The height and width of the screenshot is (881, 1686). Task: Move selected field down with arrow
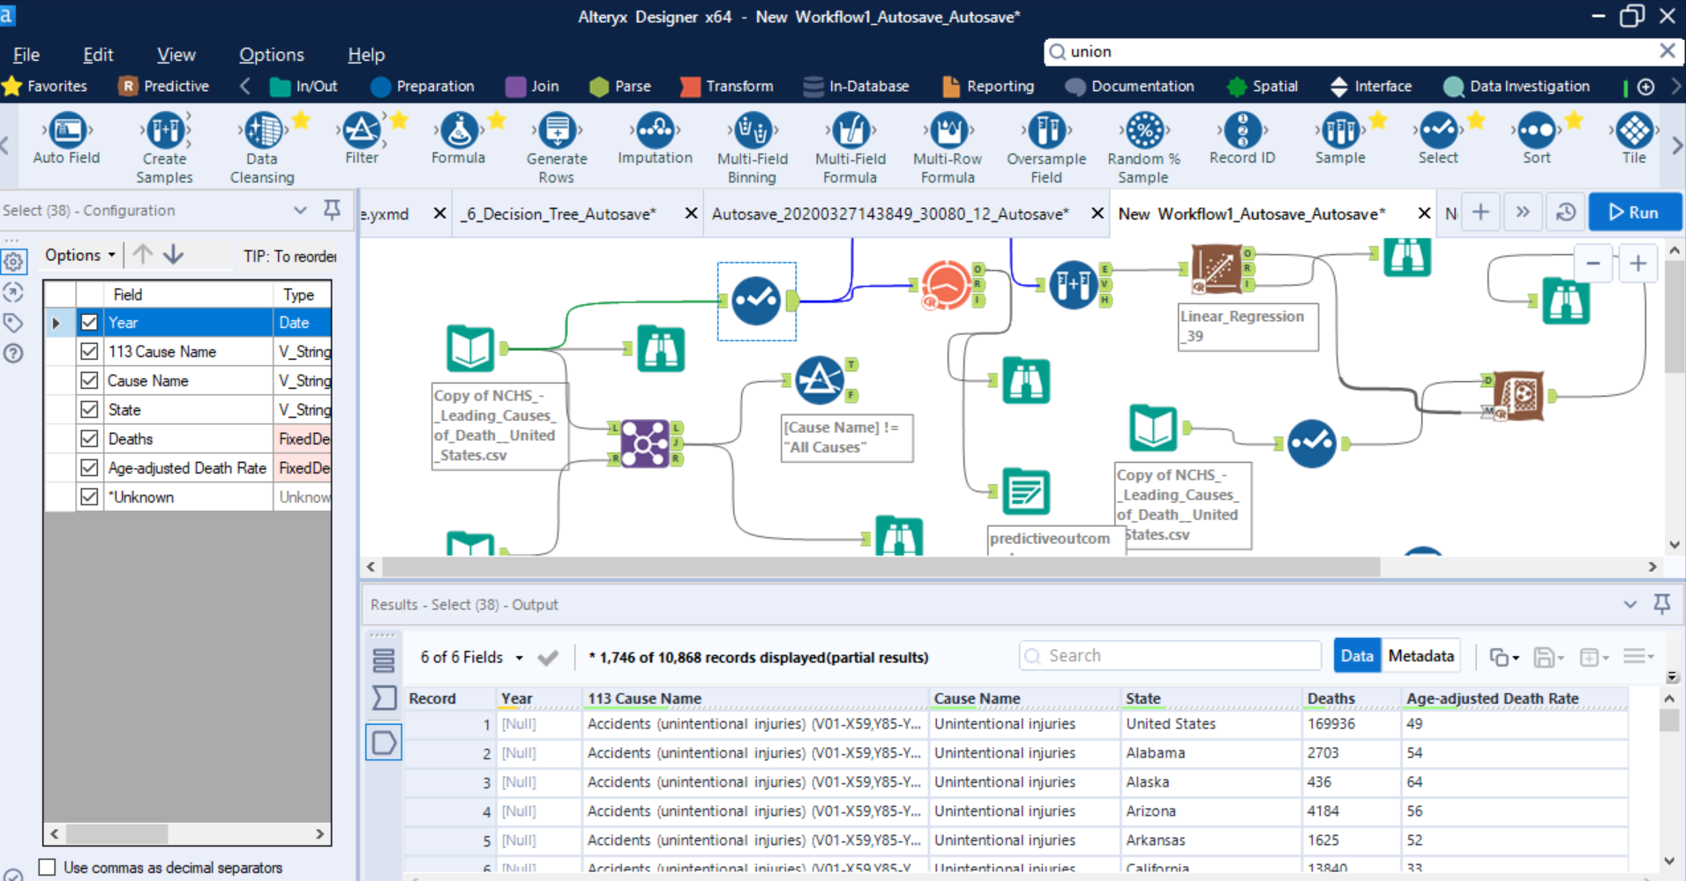pyautogui.click(x=174, y=255)
